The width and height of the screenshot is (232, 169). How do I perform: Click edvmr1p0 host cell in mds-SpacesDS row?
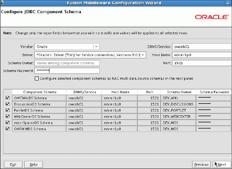(x=119, y=123)
